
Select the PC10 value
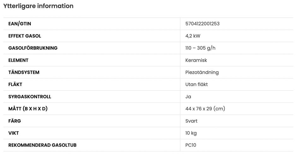pyautogui.click(x=191, y=145)
